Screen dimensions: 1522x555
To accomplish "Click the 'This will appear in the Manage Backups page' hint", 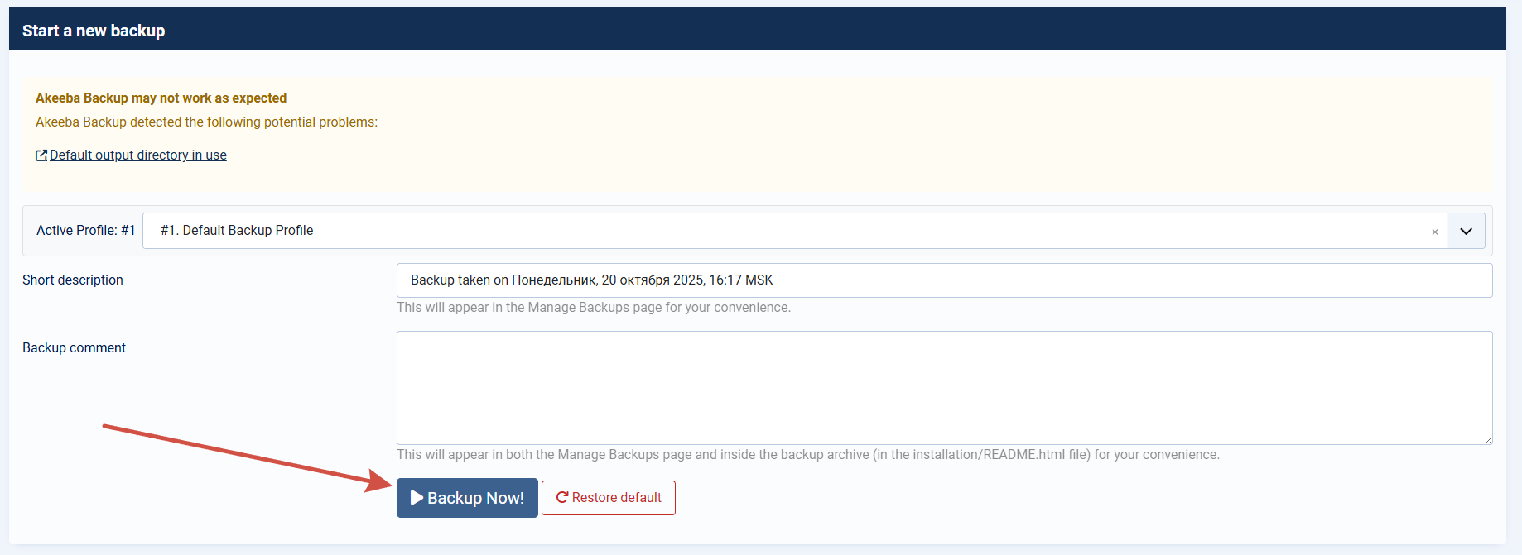I will click(594, 308).
